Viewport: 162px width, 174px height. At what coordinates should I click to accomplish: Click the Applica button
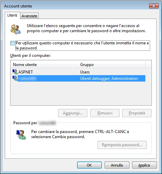pyautogui.click(x=144, y=165)
